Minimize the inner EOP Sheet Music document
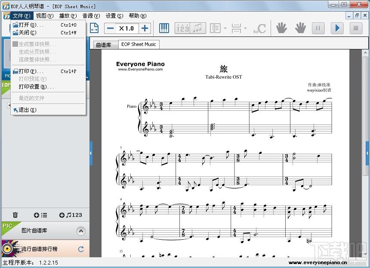This screenshot has height=268, width=370. (x=349, y=16)
